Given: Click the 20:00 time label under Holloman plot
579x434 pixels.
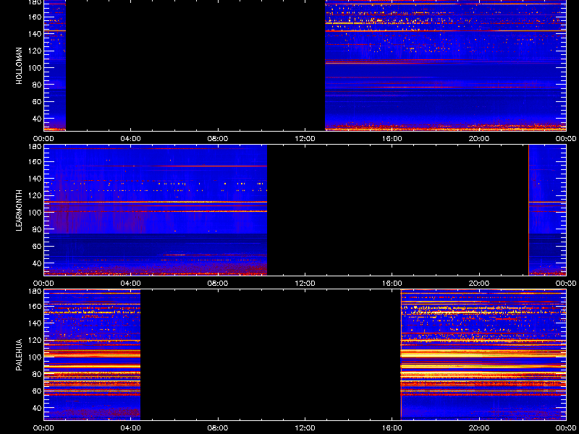Looking at the screenshot, I should [x=479, y=139].
